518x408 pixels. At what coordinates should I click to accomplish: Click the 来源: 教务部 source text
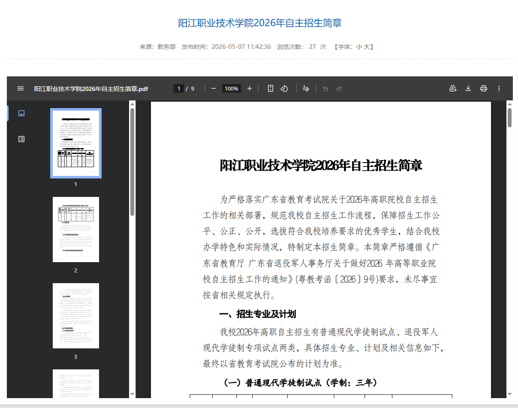coord(157,47)
